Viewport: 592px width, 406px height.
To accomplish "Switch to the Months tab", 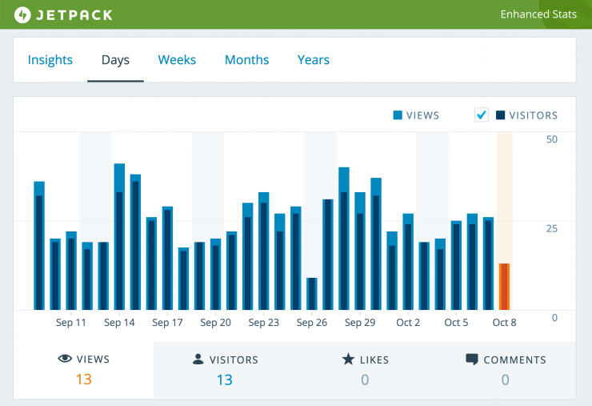I will coord(247,60).
